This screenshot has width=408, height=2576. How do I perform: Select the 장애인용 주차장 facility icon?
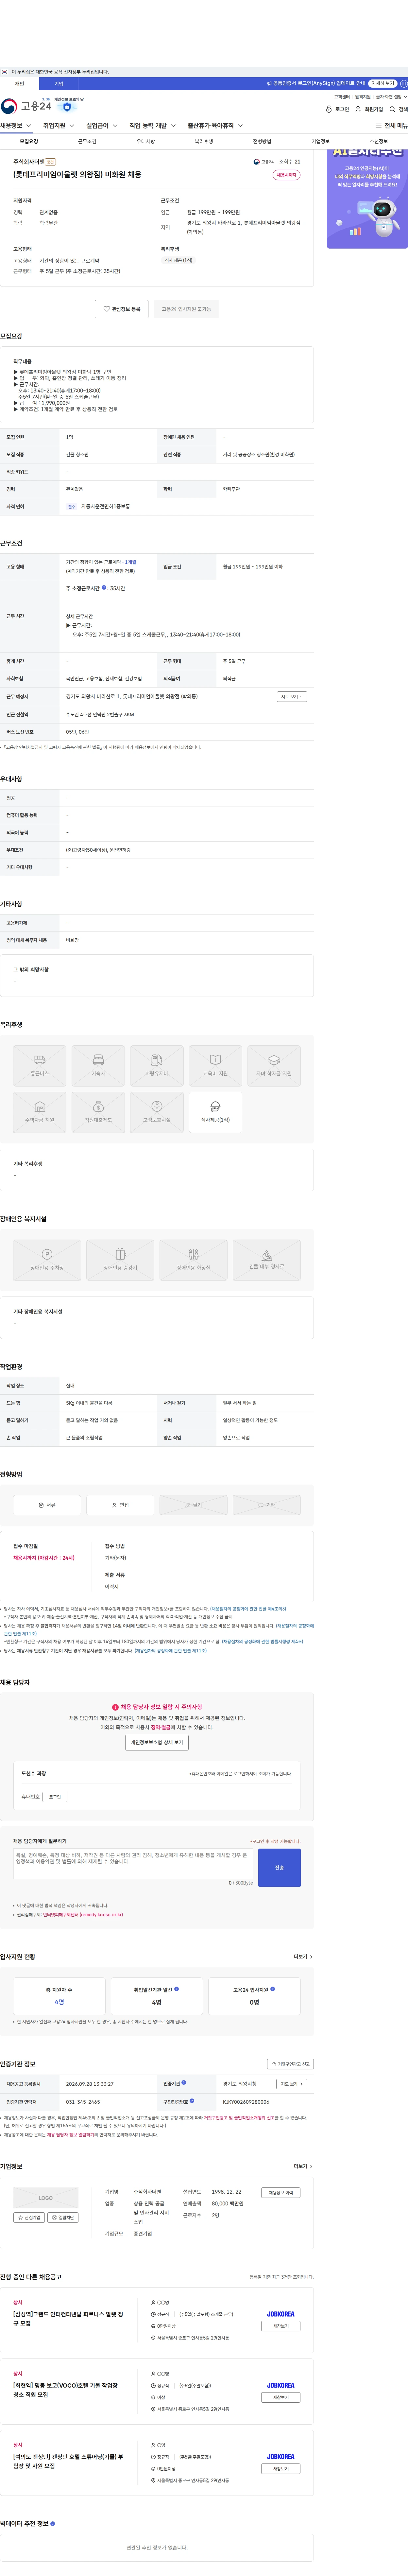(x=47, y=1260)
